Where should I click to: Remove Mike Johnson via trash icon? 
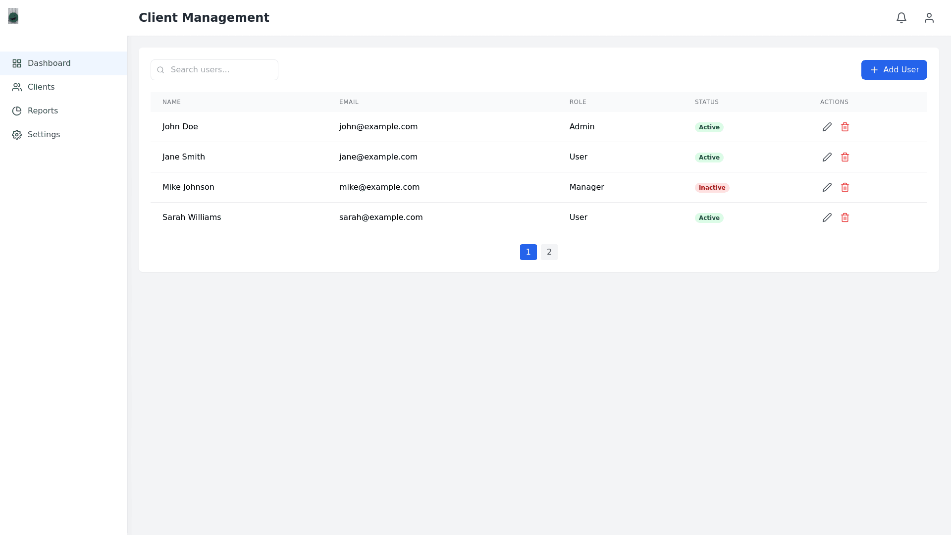(x=845, y=187)
